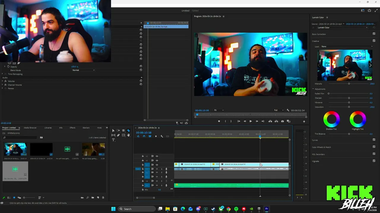
Task: Select the Track Select Forward tool
Action: tap(118, 130)
